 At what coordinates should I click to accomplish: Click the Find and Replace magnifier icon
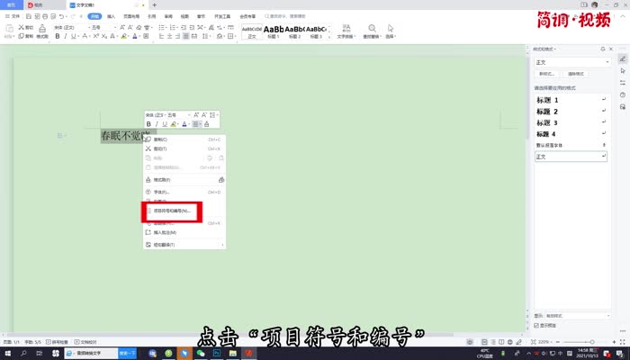[372, 30]
